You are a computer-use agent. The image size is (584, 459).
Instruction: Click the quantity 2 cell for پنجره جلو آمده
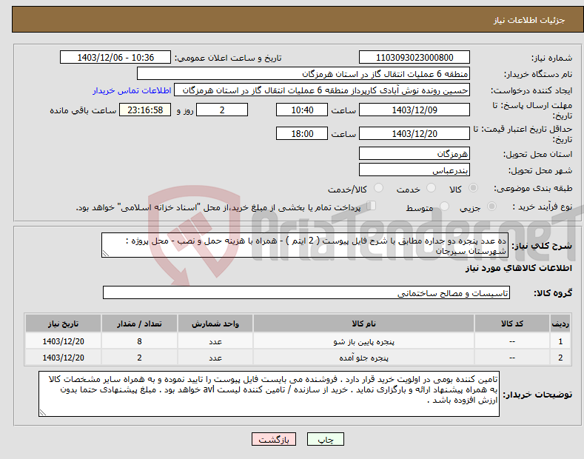point(139,358)
